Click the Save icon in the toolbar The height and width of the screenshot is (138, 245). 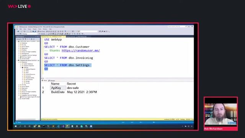[33, 31]
